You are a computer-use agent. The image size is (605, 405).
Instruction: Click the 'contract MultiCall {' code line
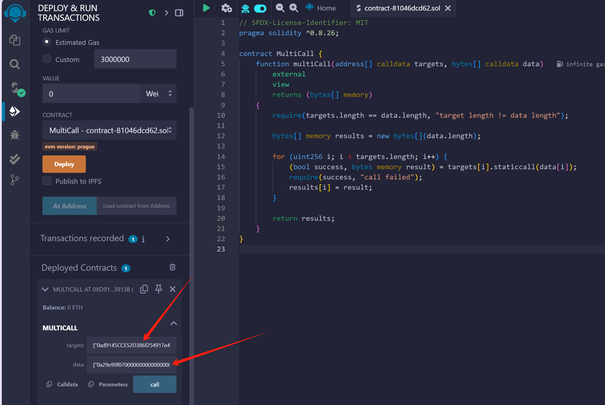pos(281,54)
